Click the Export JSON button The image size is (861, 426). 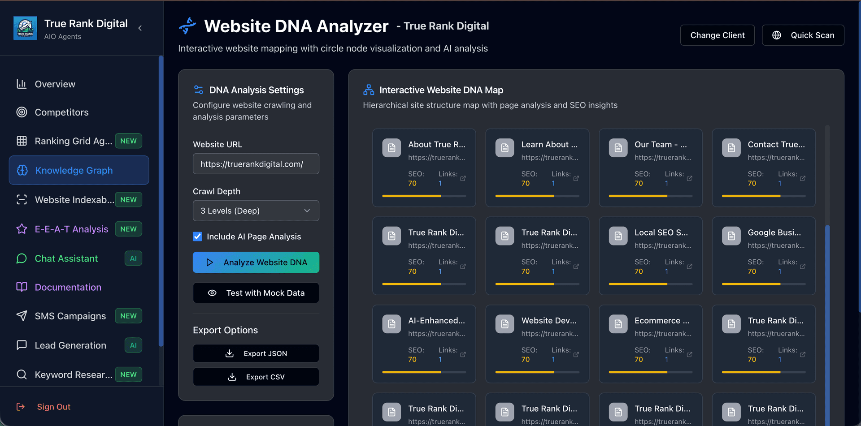point(256,353)
